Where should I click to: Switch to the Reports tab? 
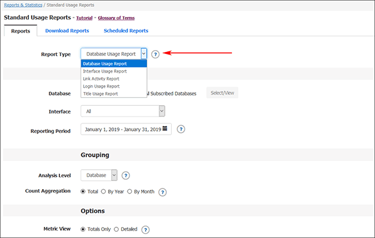21,31
